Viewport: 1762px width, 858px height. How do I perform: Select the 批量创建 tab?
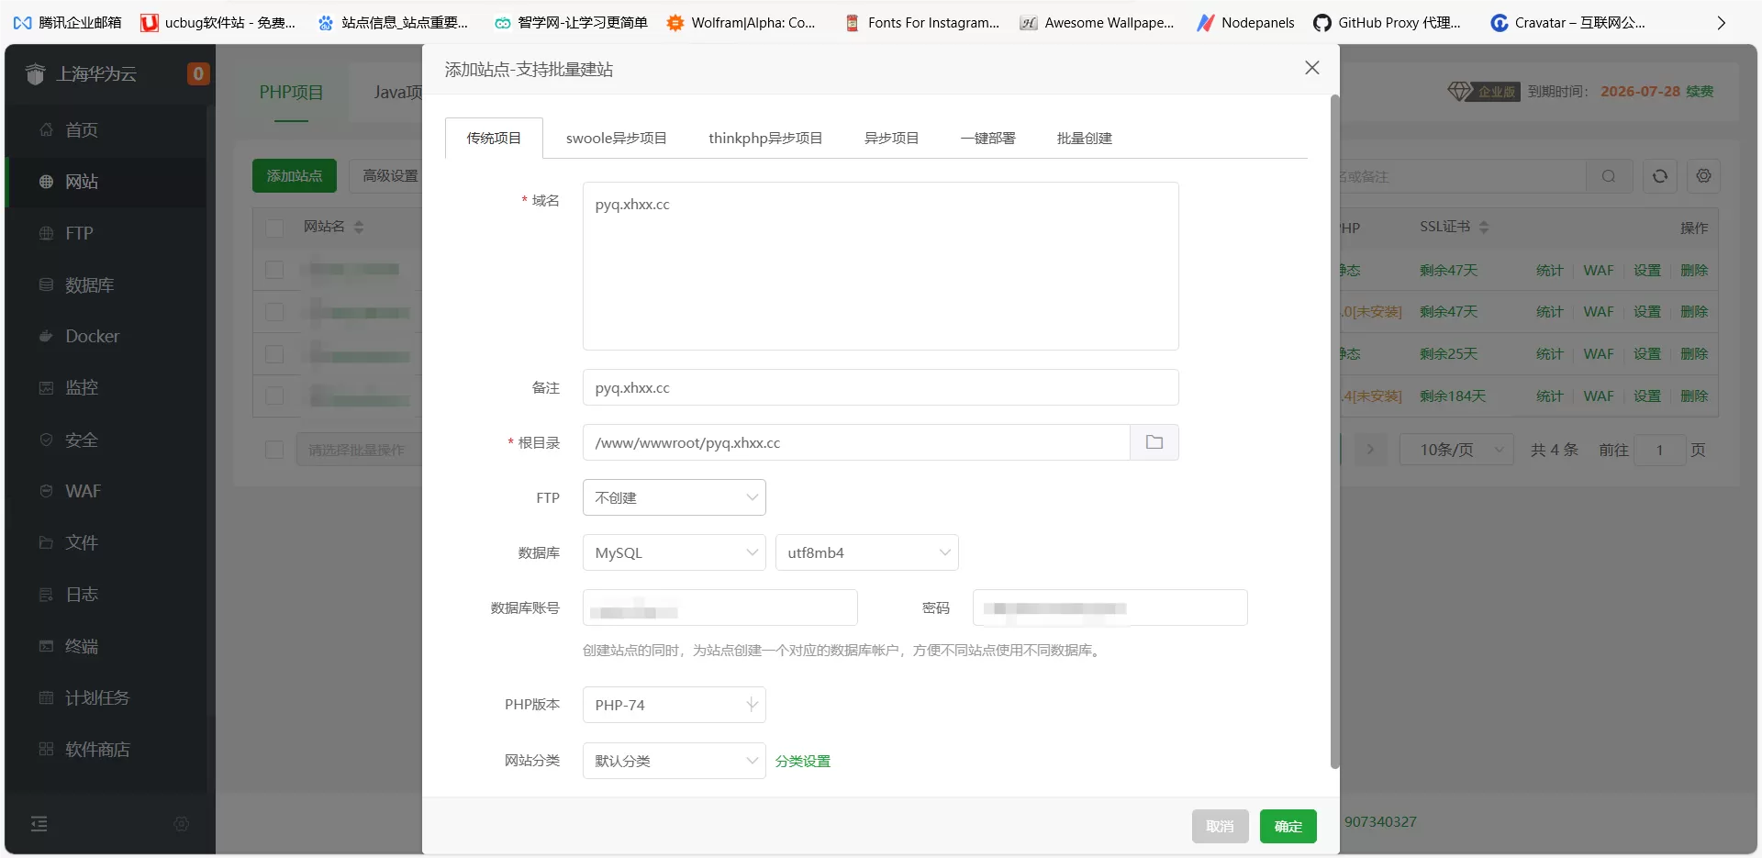(1084, 139)
